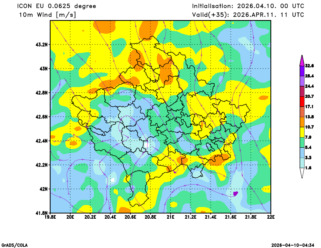Image resolution: width=321 pixels, height=248 pixels.
Task: Click the 'ICON EU 0.0625 degree' title
Action: point(56,6)
